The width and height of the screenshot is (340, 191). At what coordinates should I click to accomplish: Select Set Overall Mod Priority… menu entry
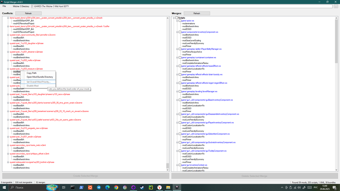point(38,82)
